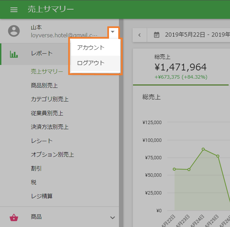Click the shopping basket 商品 icon
Viewport: 230px width, 227px height.
[x=14, y=217]
